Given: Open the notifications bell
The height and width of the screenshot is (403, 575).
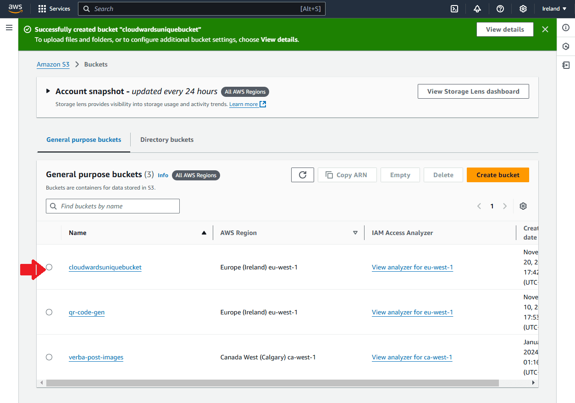Looking at the screenshot, I should (x=477, y=9).
